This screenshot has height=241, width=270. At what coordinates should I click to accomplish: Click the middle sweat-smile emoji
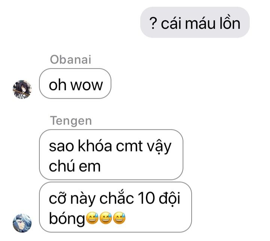[x=106, y=218]
